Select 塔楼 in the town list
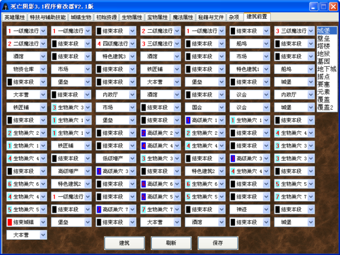The width and height of the screenshot is (340, 255). 327,46
